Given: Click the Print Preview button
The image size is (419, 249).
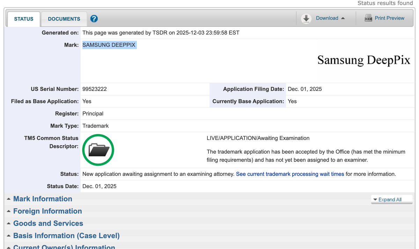Looking at the screenshot, I should [389, 18].
